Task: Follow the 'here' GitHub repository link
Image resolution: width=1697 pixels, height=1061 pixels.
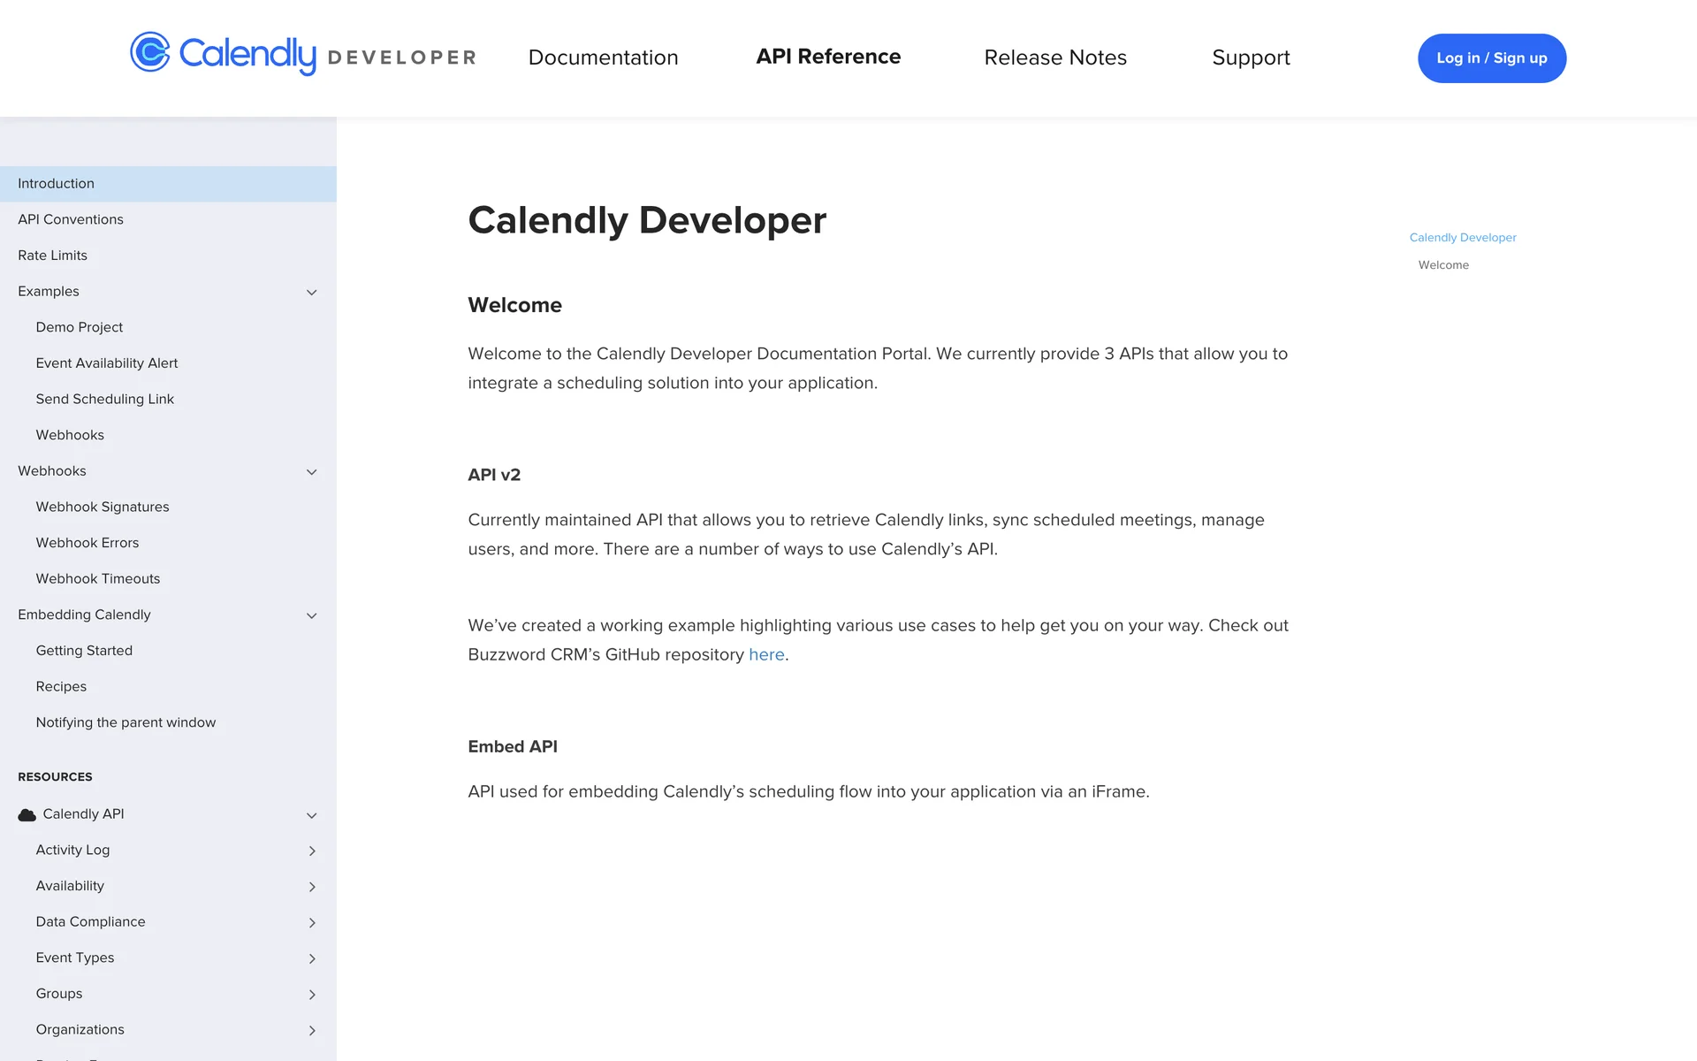Action: coord(766,655)
